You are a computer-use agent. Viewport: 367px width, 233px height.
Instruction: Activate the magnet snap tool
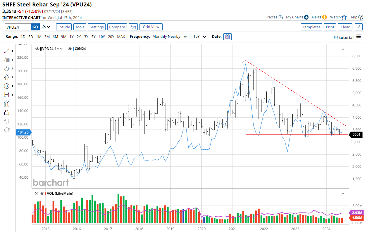coord(7,103)
